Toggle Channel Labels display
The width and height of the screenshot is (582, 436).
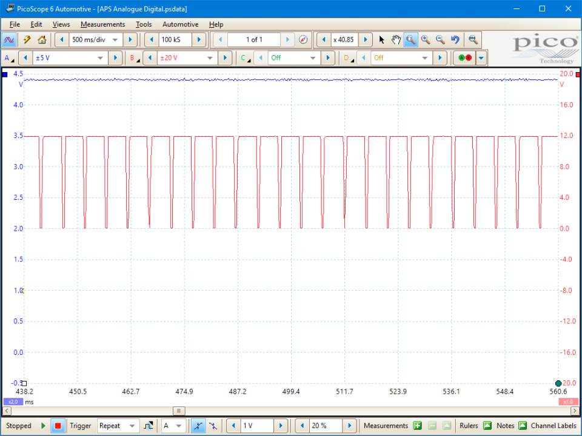[554, 426]
